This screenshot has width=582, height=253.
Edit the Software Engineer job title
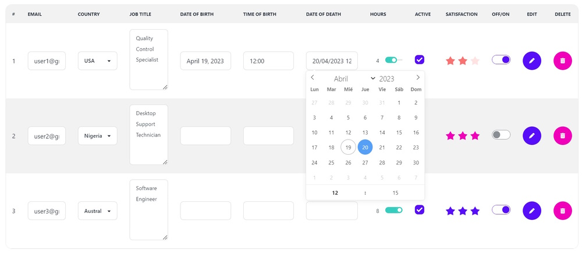[x=149, y=210]
